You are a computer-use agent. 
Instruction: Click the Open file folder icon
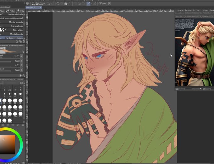click(x=37, y=4)
